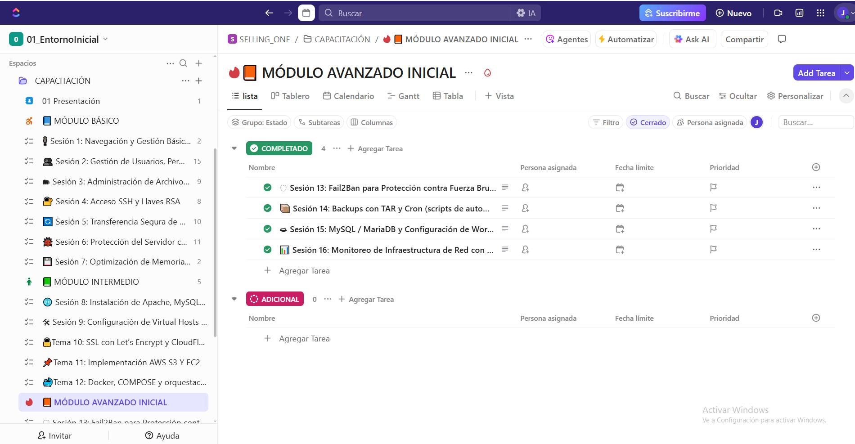The image size is (855, 444).
Task: Click the Compartir button
Action: (744, 39)
